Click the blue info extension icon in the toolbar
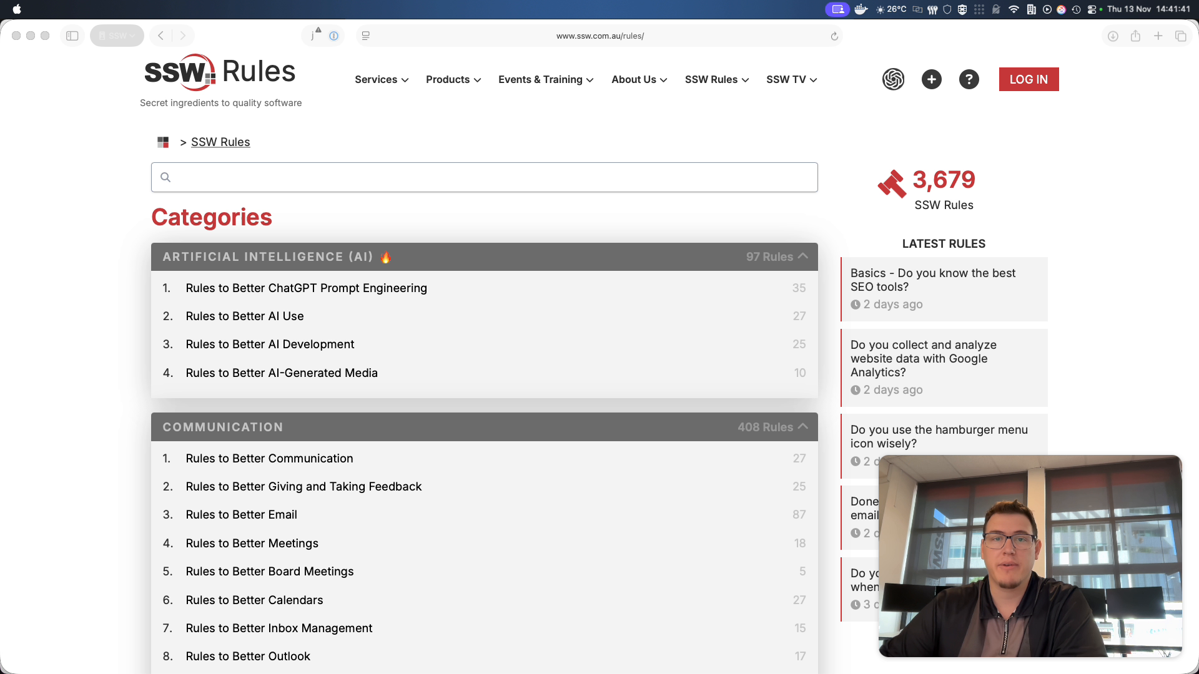 point(334,36)
